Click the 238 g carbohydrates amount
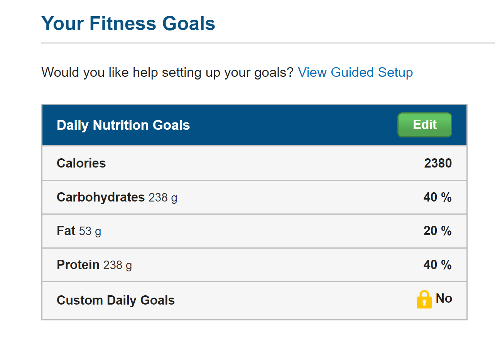The height and width of the screenshot is (337, 495). (x=163, y=198)
